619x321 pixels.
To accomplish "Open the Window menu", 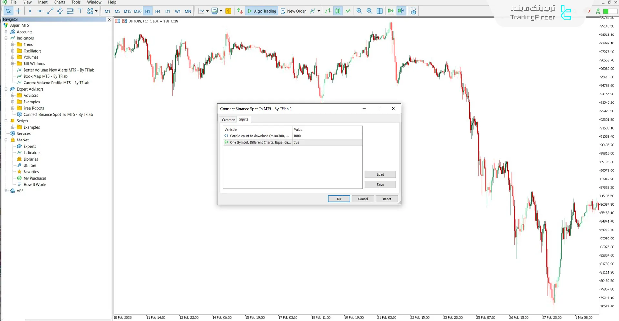I will (x=94, y=2).
